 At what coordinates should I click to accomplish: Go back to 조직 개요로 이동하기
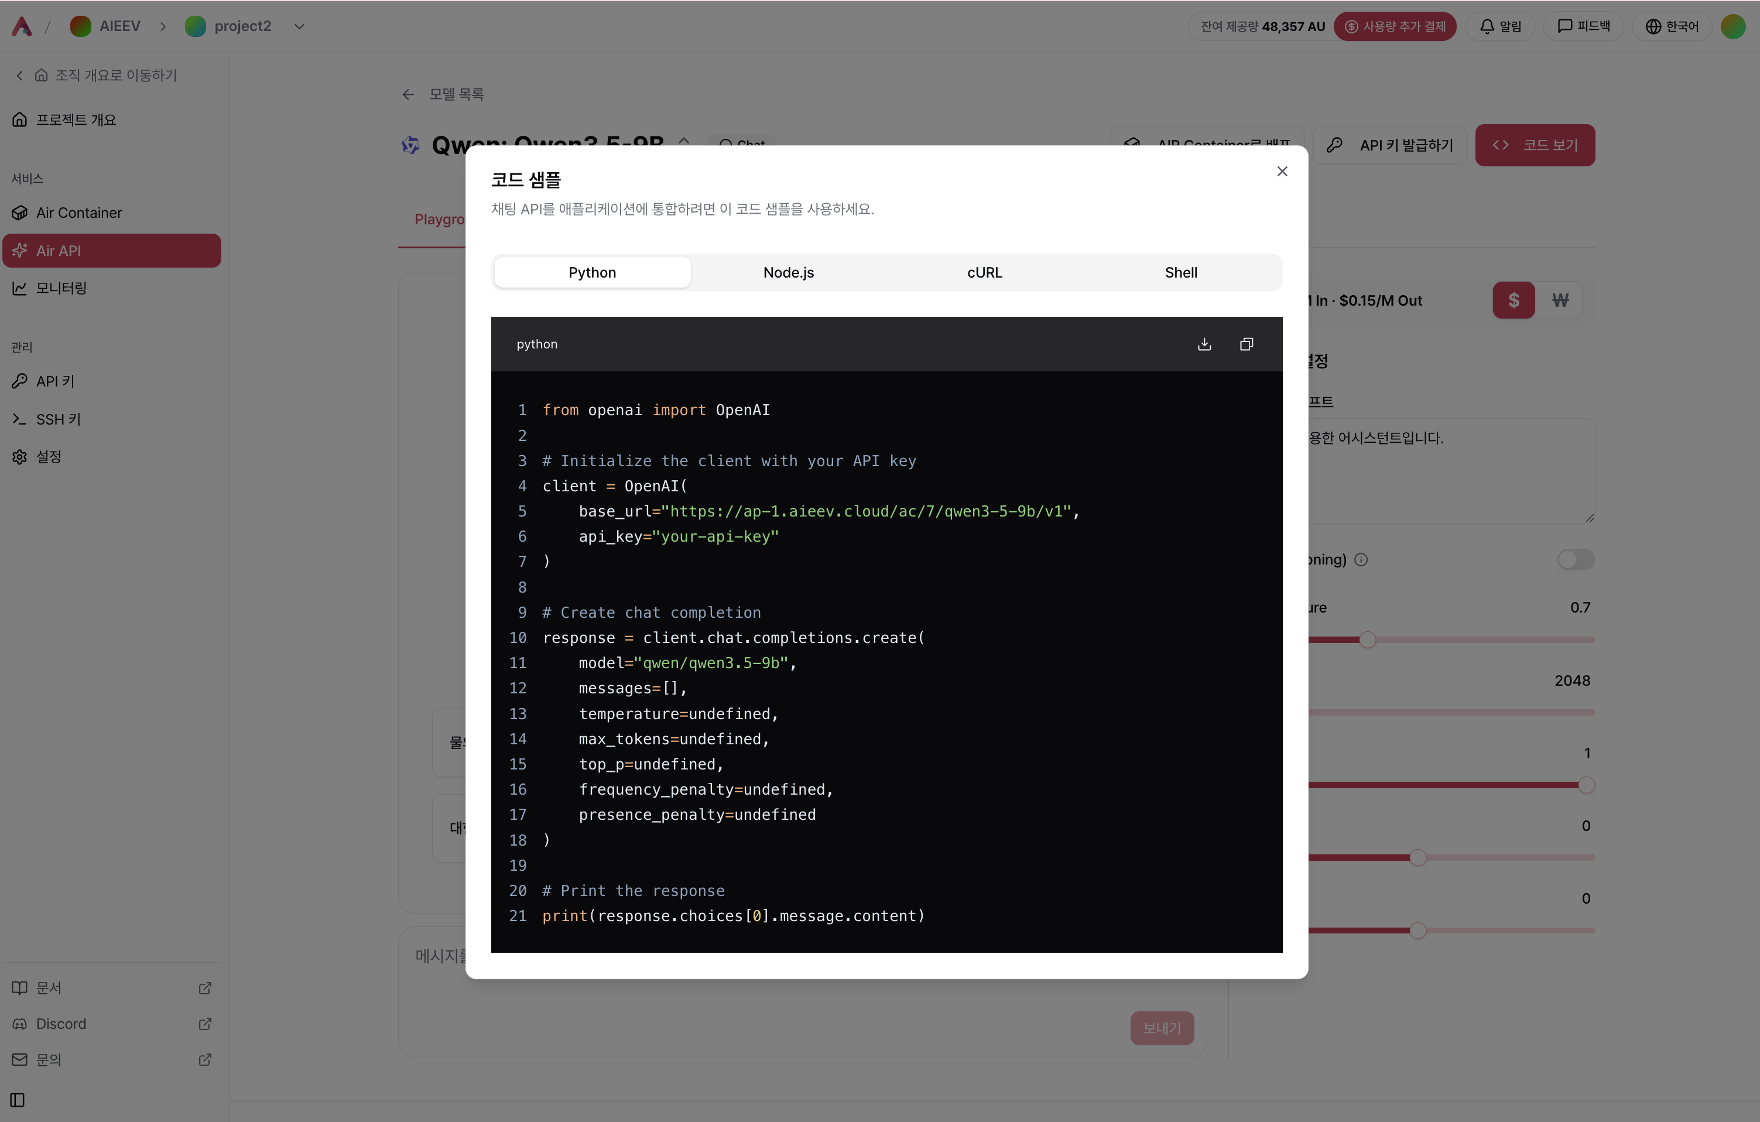tap(96, 76)
